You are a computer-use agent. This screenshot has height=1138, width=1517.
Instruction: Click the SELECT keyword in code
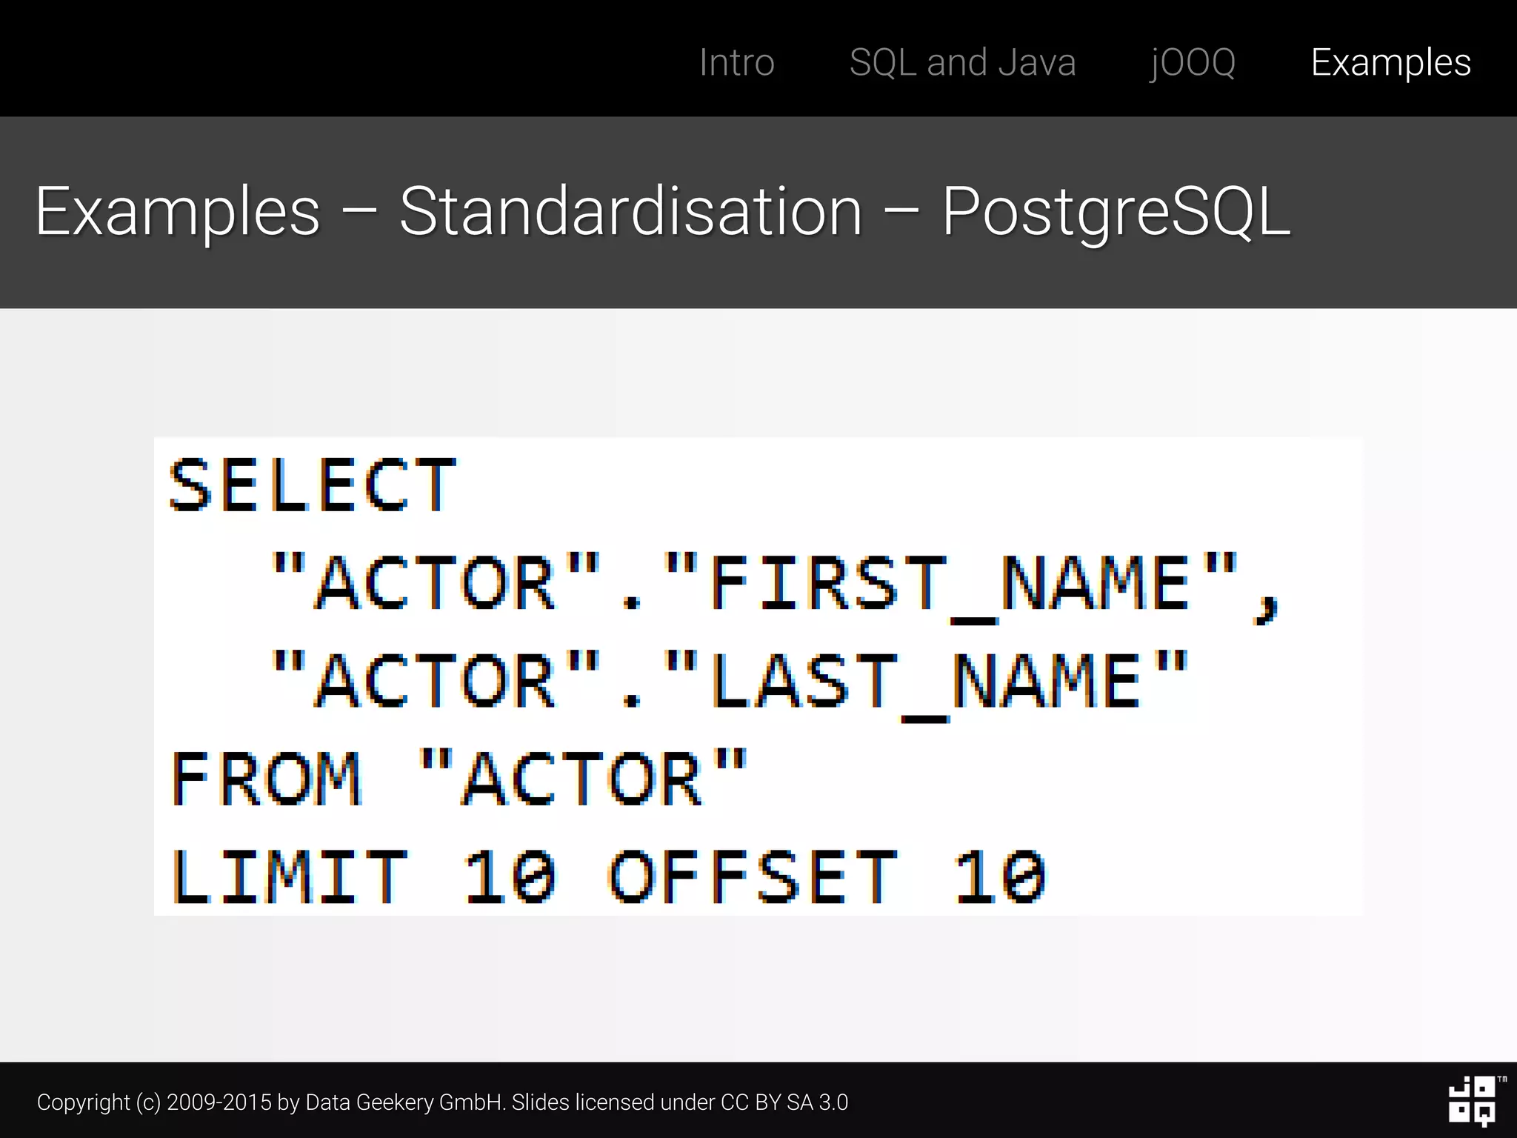click(313, 486)
